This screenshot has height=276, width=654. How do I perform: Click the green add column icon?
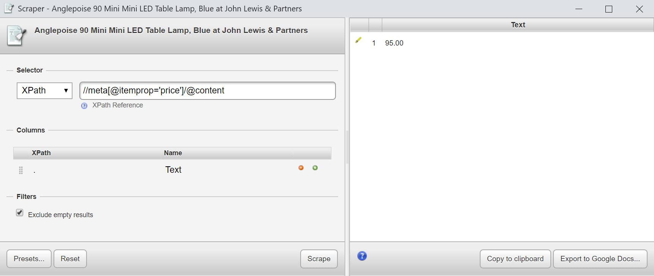[315, 168]
